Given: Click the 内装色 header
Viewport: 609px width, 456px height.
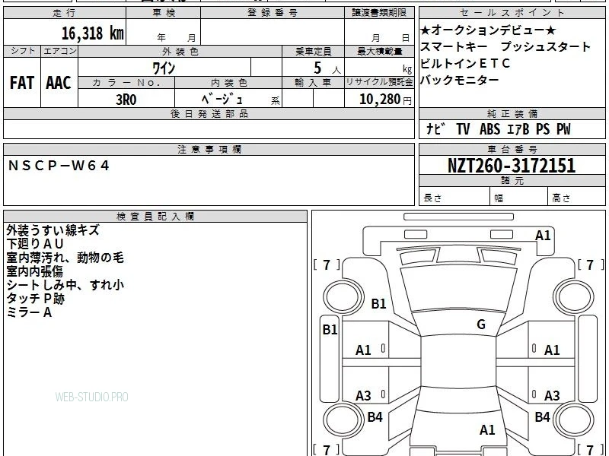Looking at the screenshot, I should click(x=228, y=83).
